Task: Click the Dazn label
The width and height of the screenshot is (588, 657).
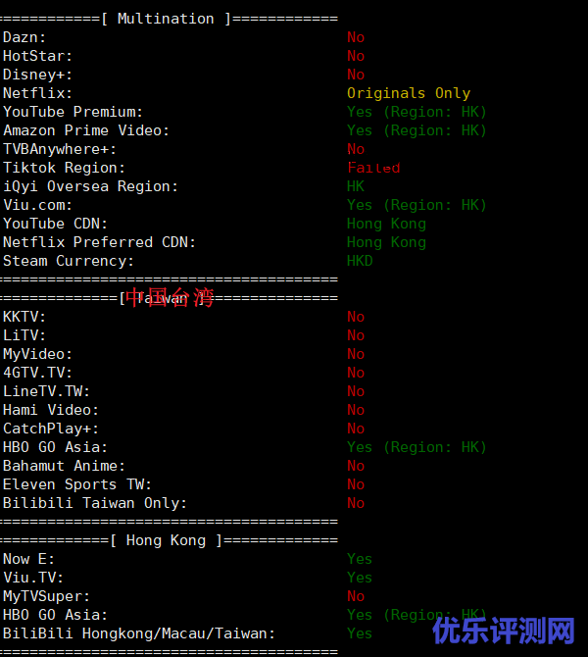Action: [x=24, y=37]
